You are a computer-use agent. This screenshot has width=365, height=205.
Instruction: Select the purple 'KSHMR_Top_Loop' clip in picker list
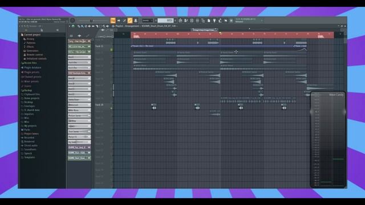(x=79, y=147)
